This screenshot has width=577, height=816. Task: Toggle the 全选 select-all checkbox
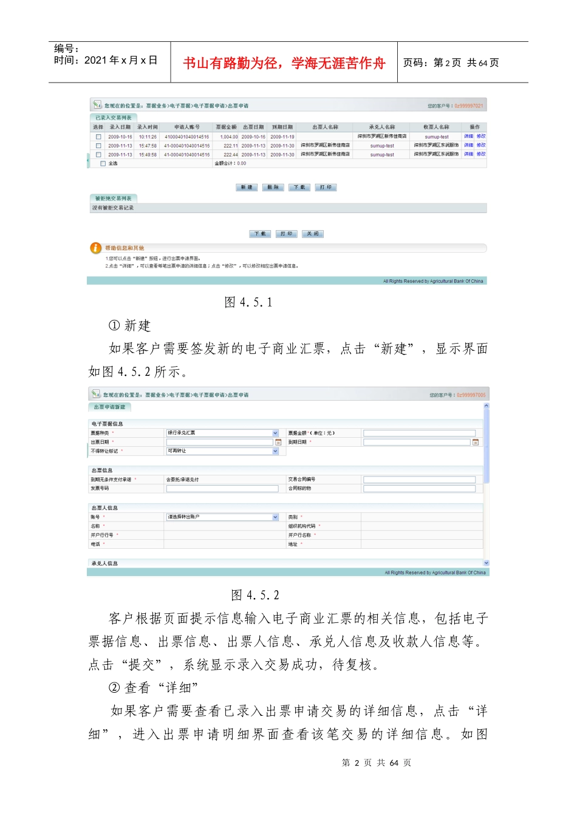103,163
